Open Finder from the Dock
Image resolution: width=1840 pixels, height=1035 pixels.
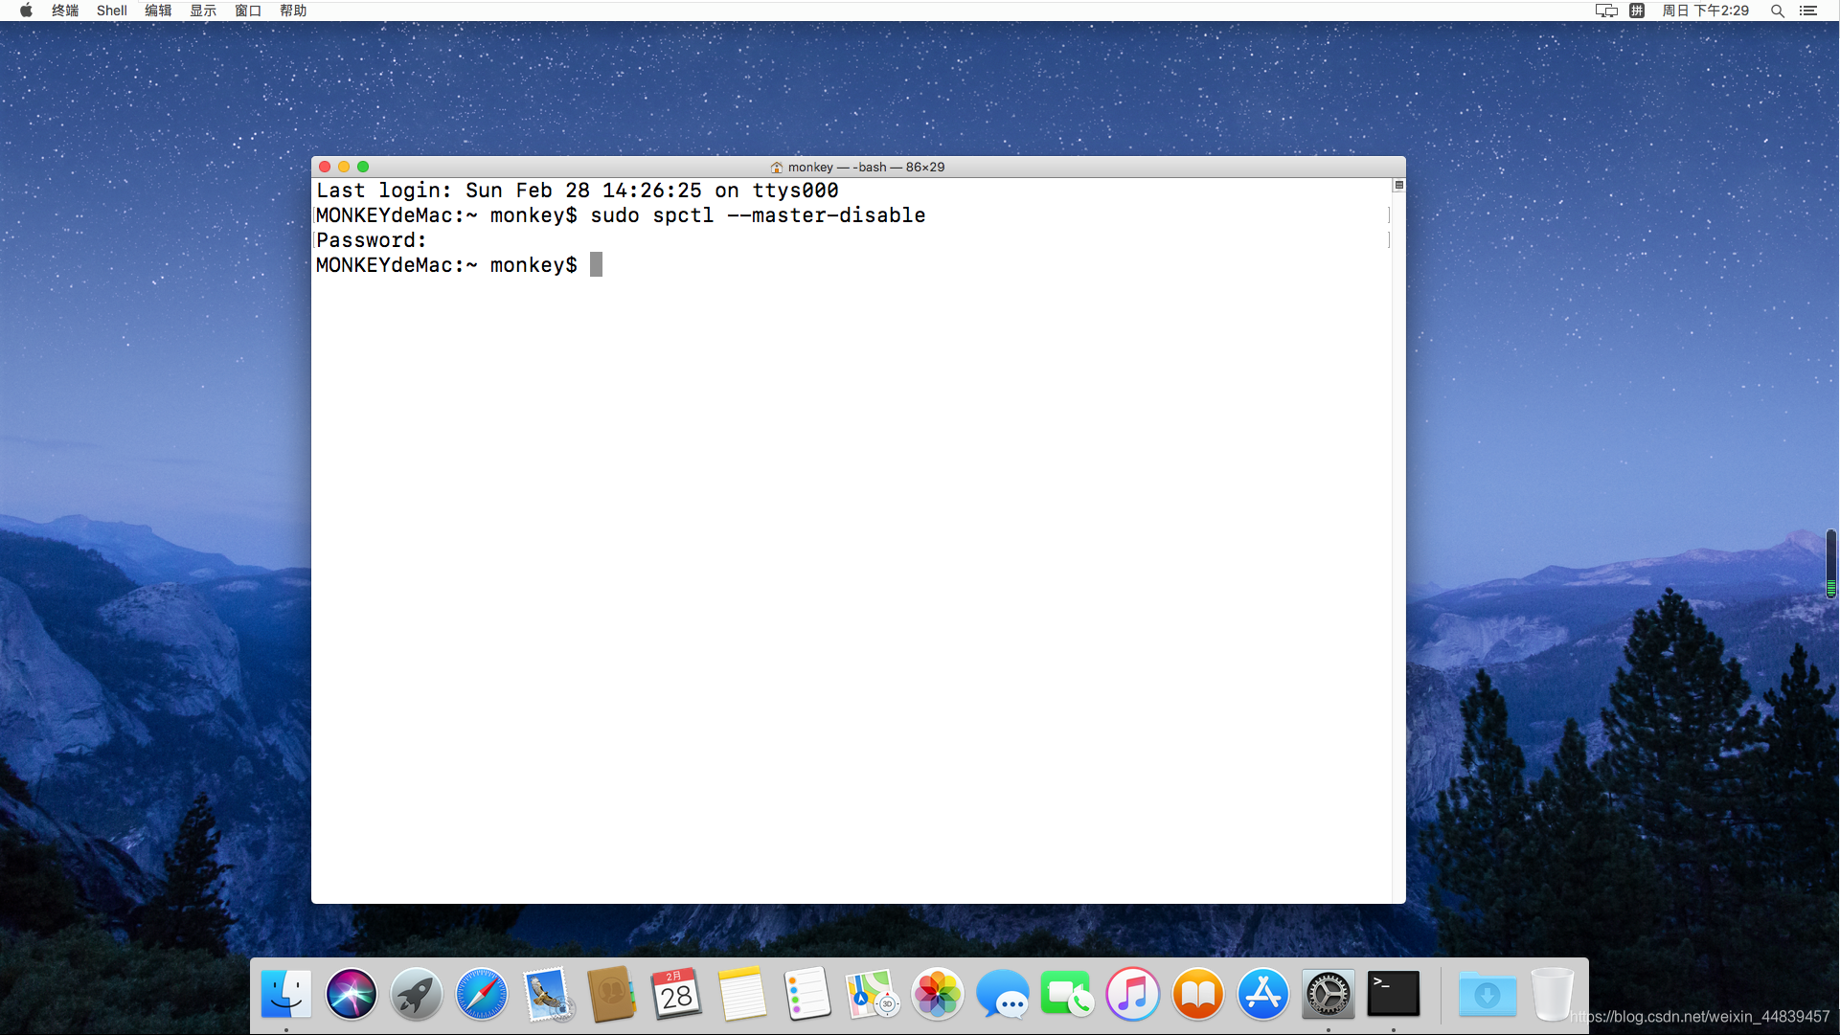[x=286, y=994]
